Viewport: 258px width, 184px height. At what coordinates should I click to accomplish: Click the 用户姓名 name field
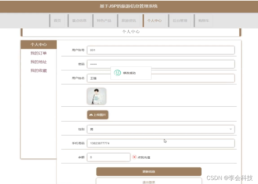161,78
